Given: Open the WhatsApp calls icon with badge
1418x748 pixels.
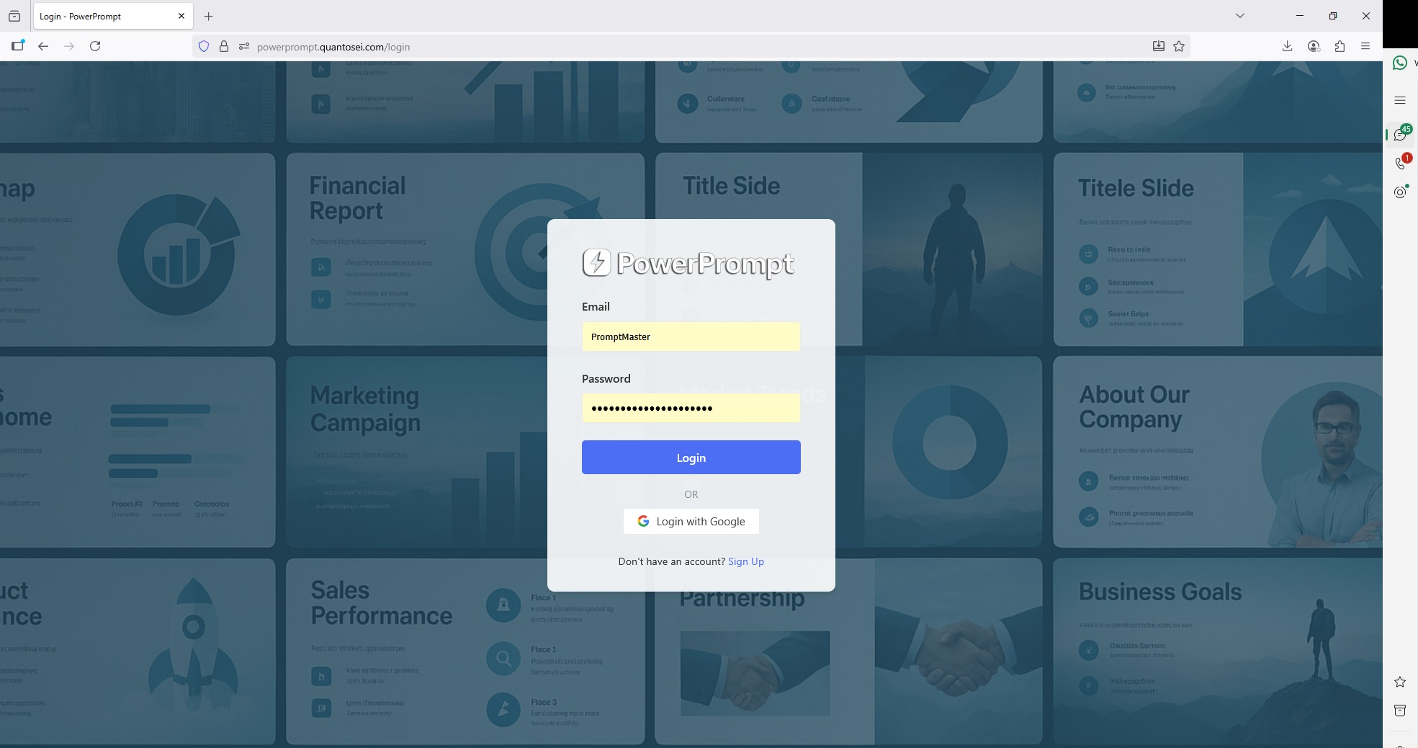Looking at the screenshot, I should (1400, 164).
